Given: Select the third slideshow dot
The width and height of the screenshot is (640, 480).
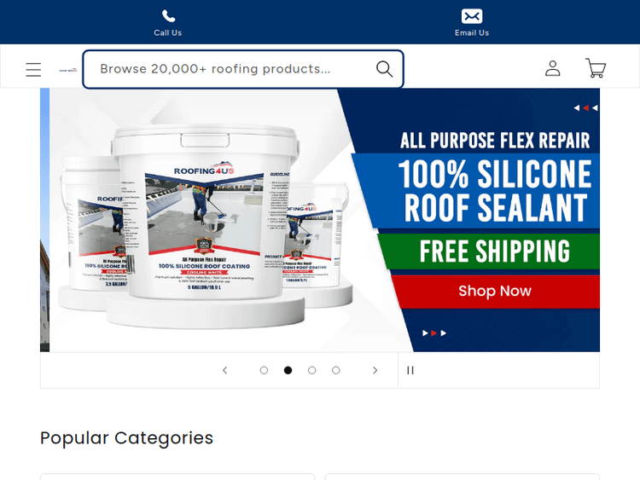Looking at the screenshot, I should 311,370.
